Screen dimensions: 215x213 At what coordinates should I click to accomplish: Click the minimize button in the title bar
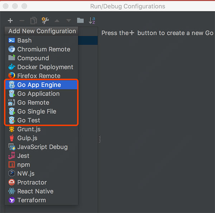point(15,6)
